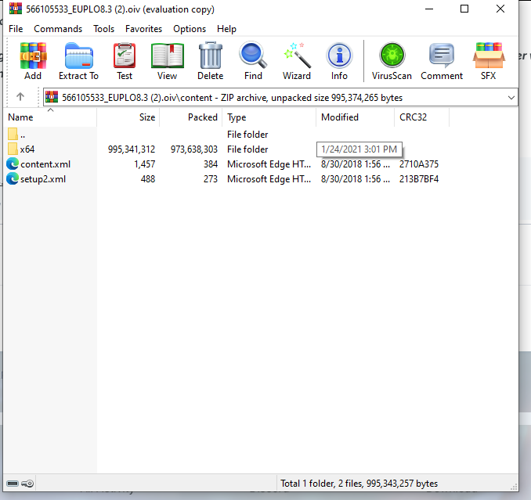
Task: Open the Options menu
Action: click(x=190, y=29)
